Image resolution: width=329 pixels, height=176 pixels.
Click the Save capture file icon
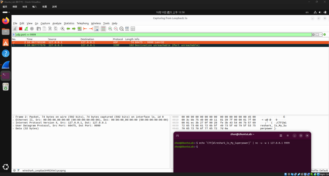tap(44, 28)
